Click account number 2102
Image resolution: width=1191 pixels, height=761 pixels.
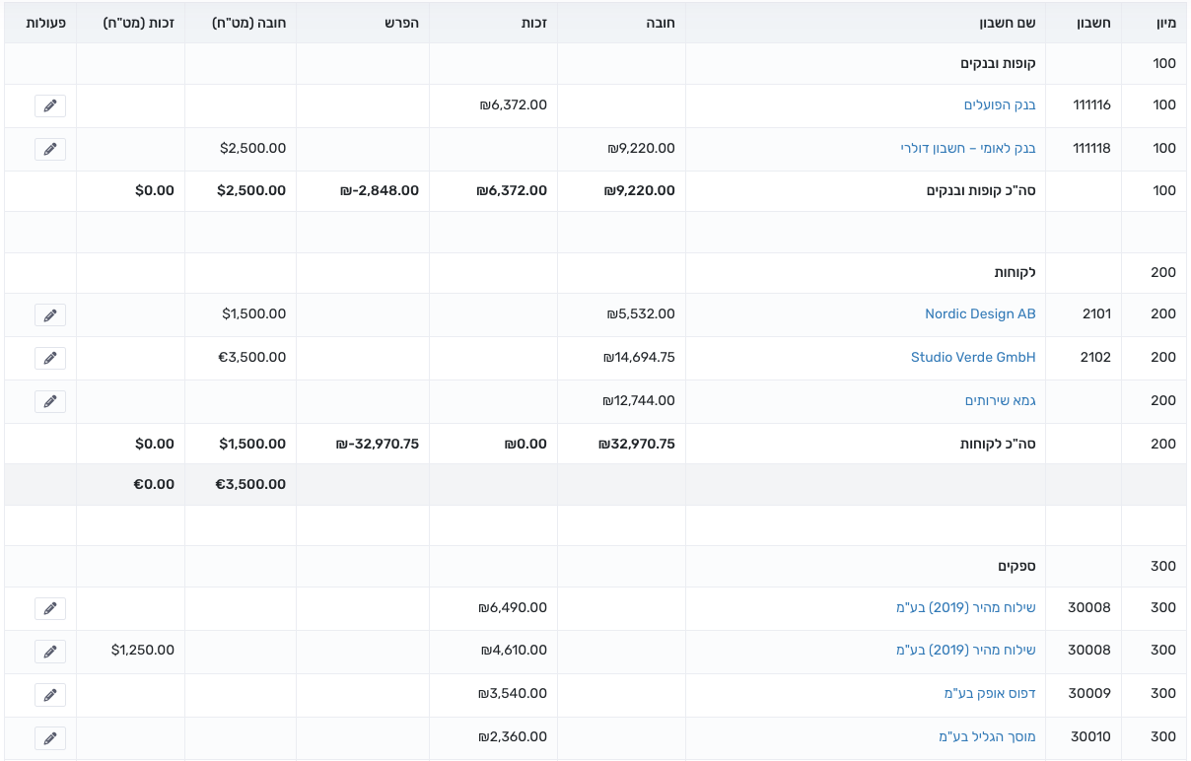tap(1096, 358)
